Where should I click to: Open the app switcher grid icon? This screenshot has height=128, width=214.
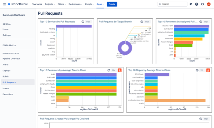pyautogui.click(x=4, y=4)
